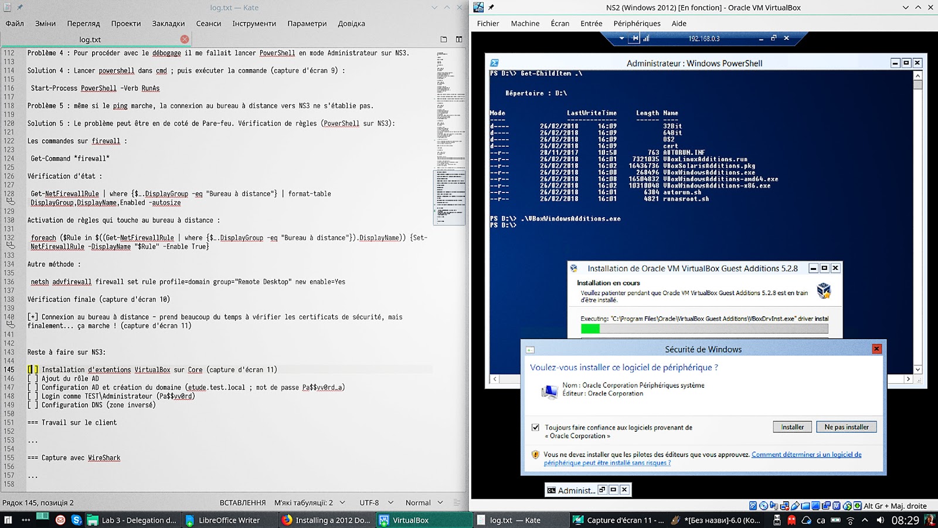The width and height of the screenshot is (938, 528).
Task: Expand hidden system tray icons arrow
Action: coord(865,520)
